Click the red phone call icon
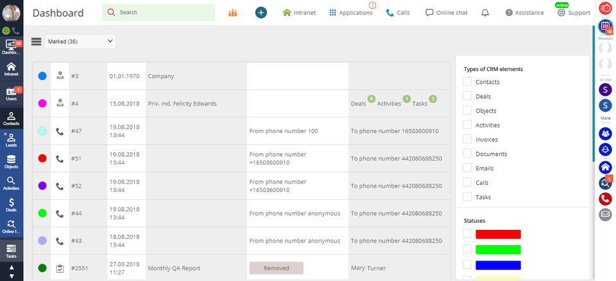The image size is (616, 281). point(605,199)
